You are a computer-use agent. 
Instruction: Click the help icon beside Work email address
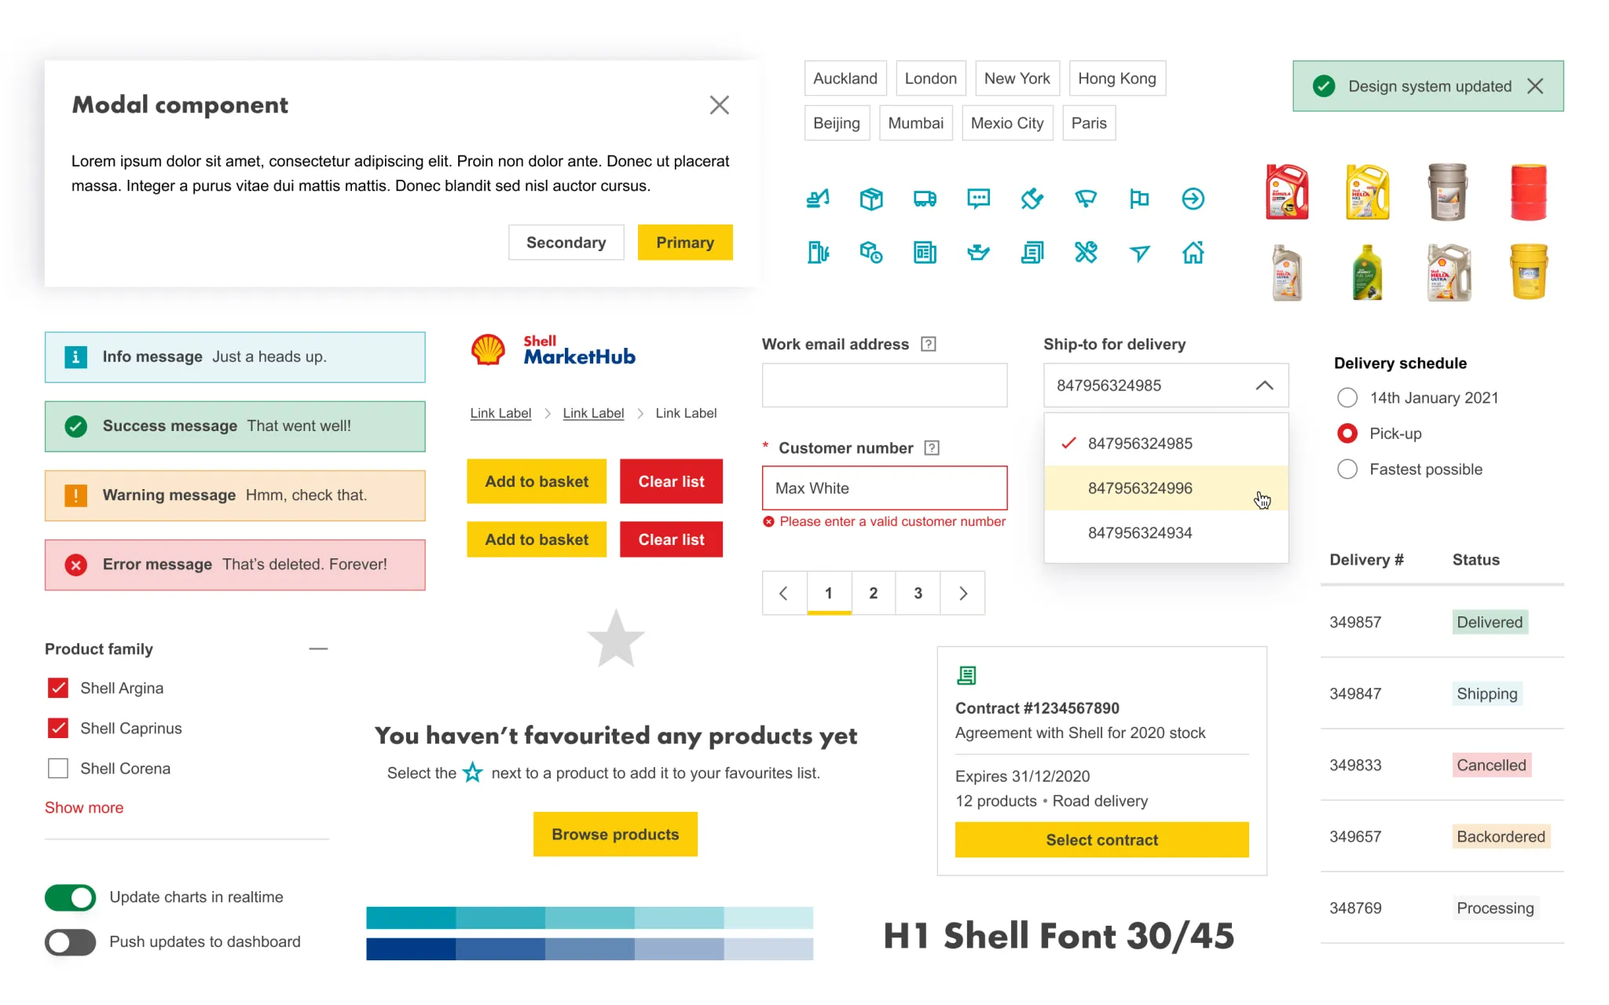(x=929, y=344)
